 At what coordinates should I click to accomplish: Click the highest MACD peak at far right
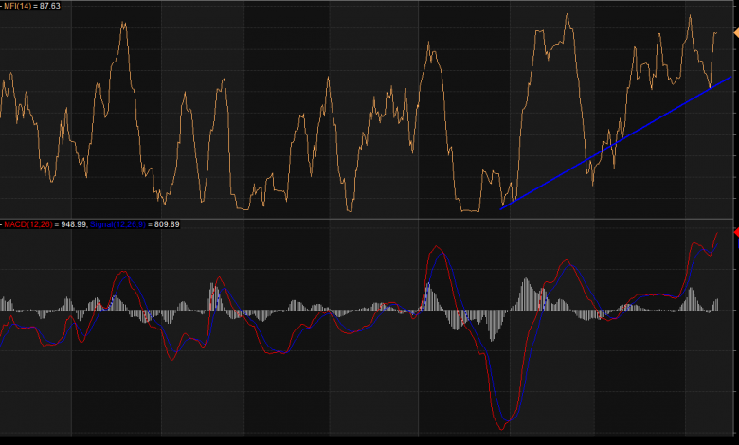pyautogui.click(x=716, y=231)
